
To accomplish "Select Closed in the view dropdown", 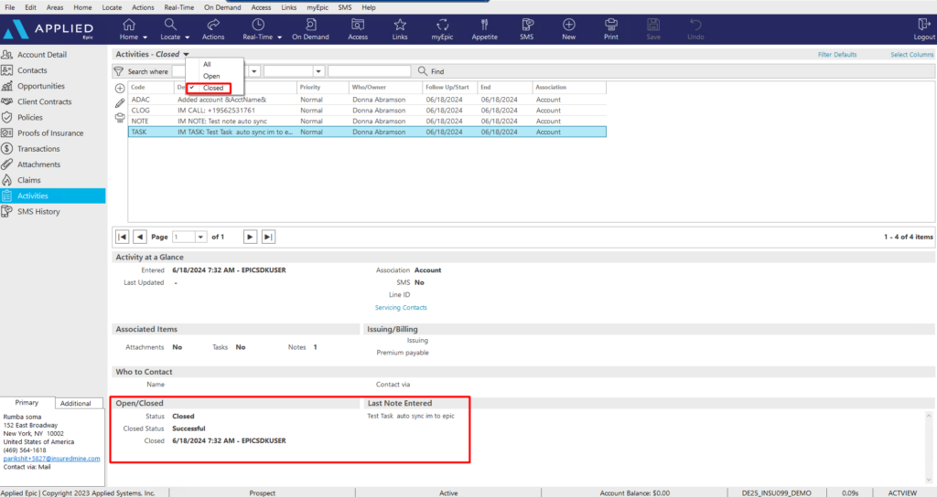I will click(212, 88).
